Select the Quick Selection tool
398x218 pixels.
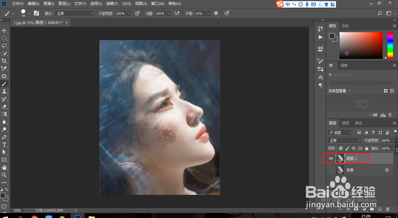(4, 53)
